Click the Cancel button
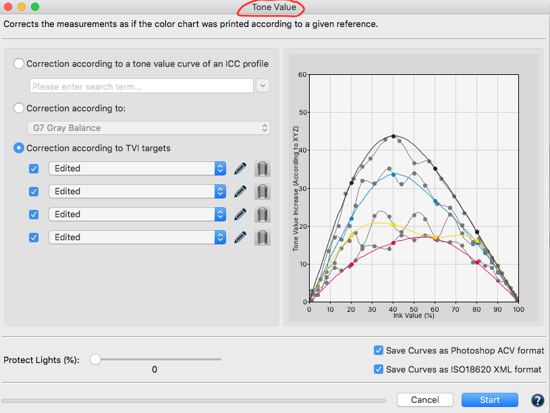The height and width of the screenshot is (413, 550). (424, 400)
